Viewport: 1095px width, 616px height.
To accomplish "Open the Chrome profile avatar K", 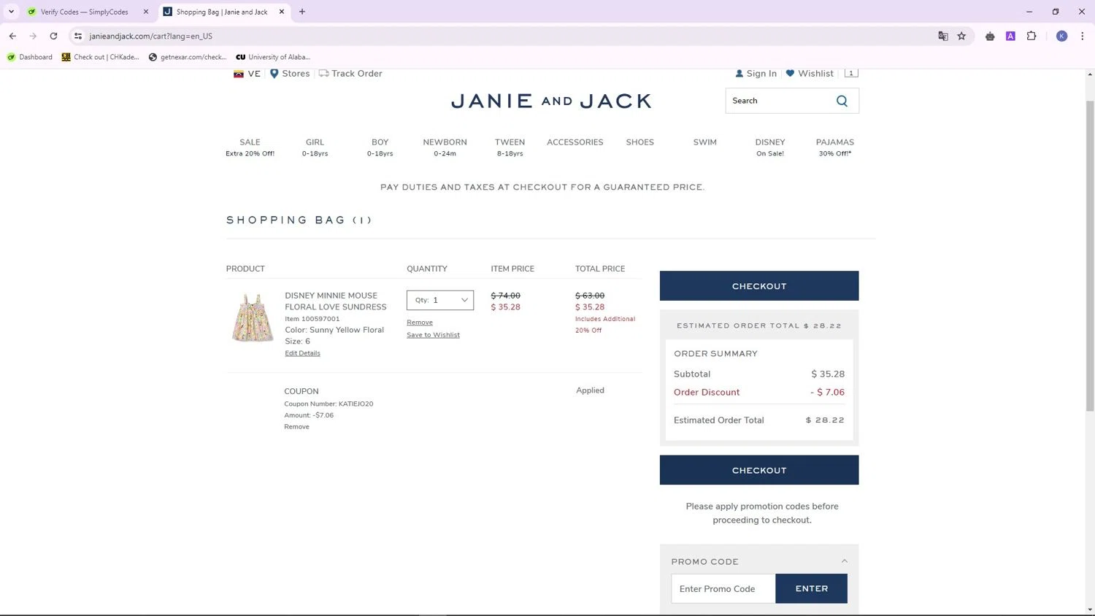I will [1062, 36].
